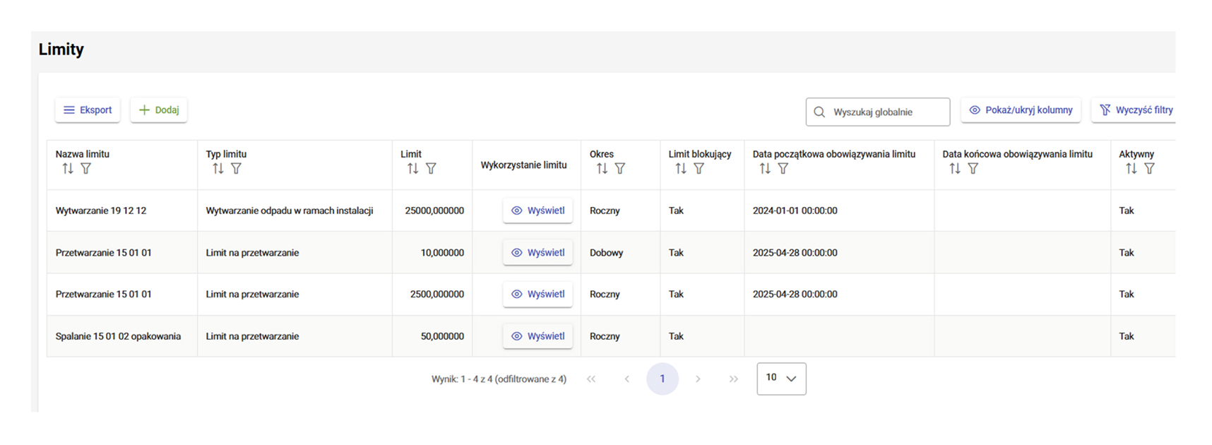Go to the last page of results
Viewport: 1212px width, 445px height.
tap(733, 379)
